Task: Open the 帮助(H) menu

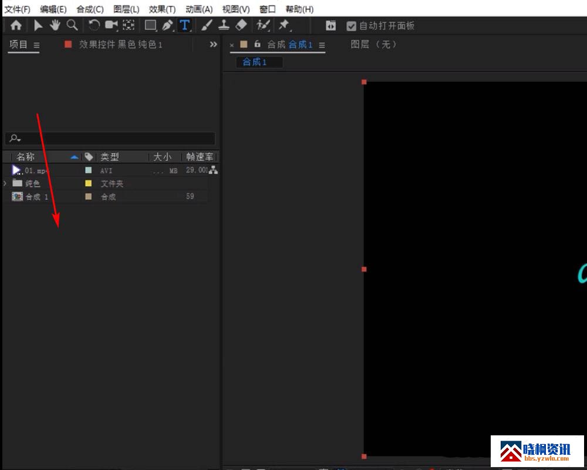Action: [x=299, y=9]
